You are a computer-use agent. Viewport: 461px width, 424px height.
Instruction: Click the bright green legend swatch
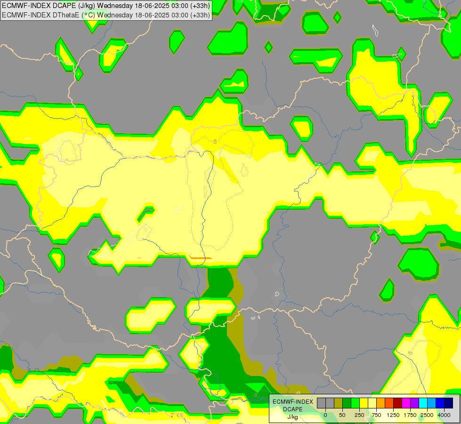click(x=356, y=403)
